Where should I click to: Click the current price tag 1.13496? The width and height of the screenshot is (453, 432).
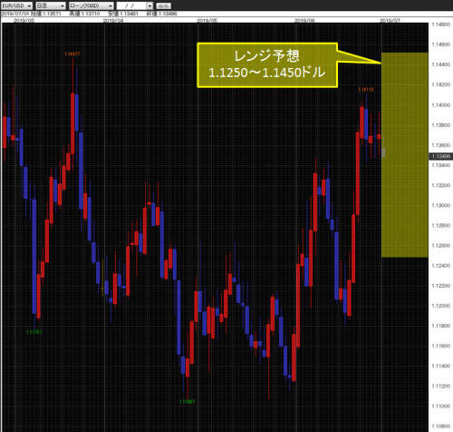tap(441, 156)
